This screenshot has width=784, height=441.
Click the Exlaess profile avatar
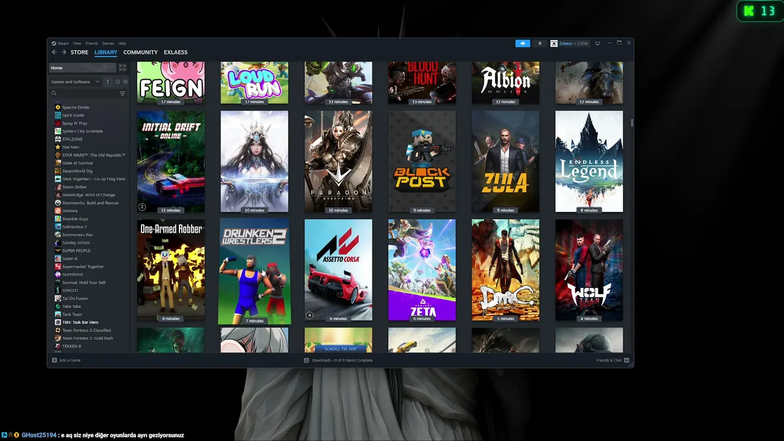554,43
